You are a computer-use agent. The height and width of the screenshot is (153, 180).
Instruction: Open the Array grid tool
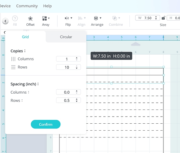click(44, 18)
